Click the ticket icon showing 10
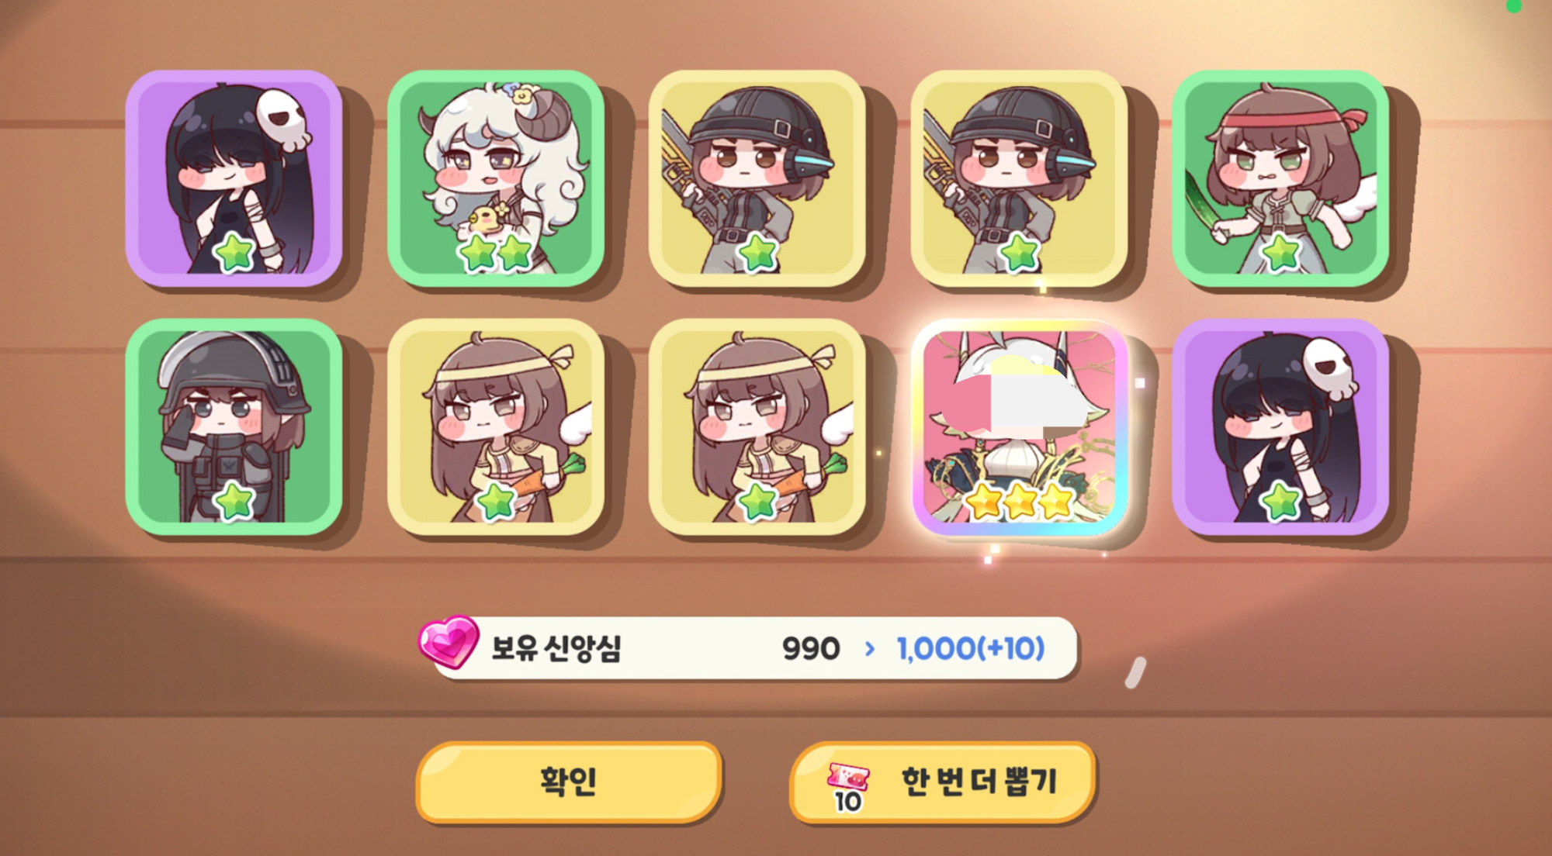 click(848, 786)
